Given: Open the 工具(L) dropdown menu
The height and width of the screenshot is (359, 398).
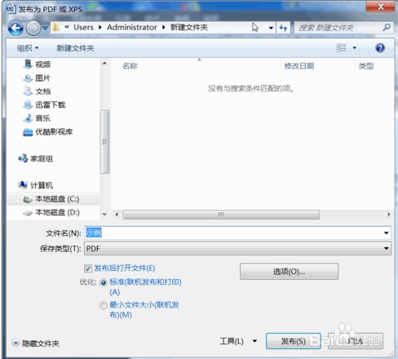Looking at the screenshot, I should click(x=238, y=341).
